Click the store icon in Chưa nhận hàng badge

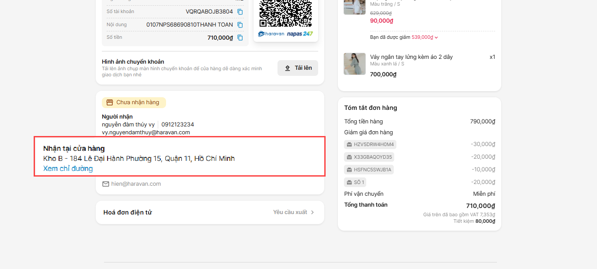[110, 102]
